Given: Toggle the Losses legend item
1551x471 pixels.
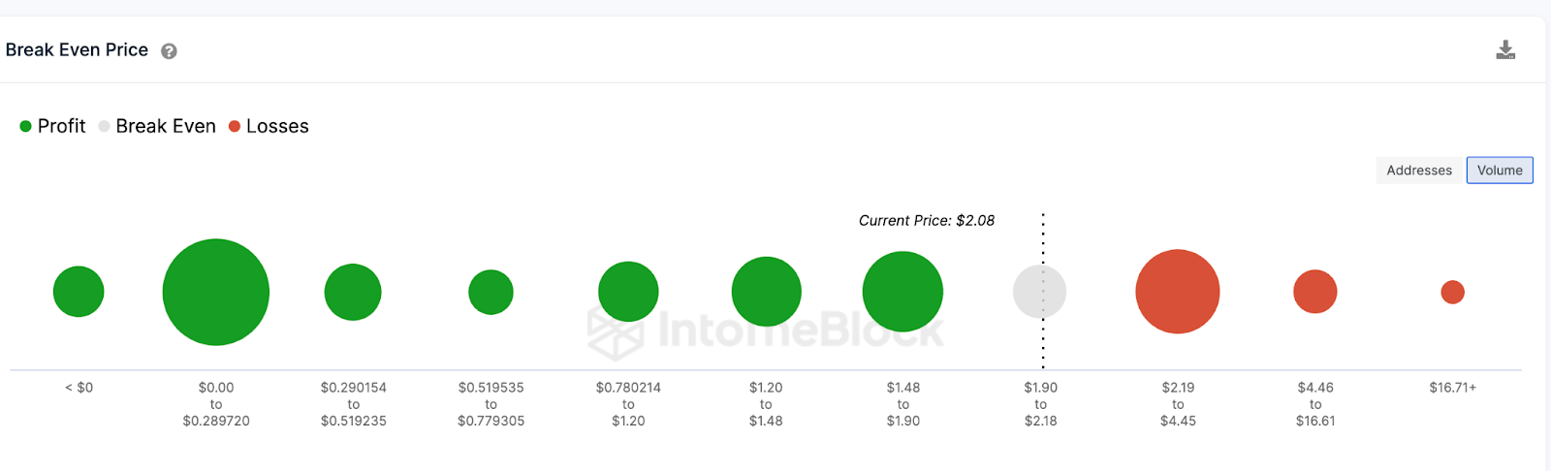Looking at the screenshot, I should [269, 126].
